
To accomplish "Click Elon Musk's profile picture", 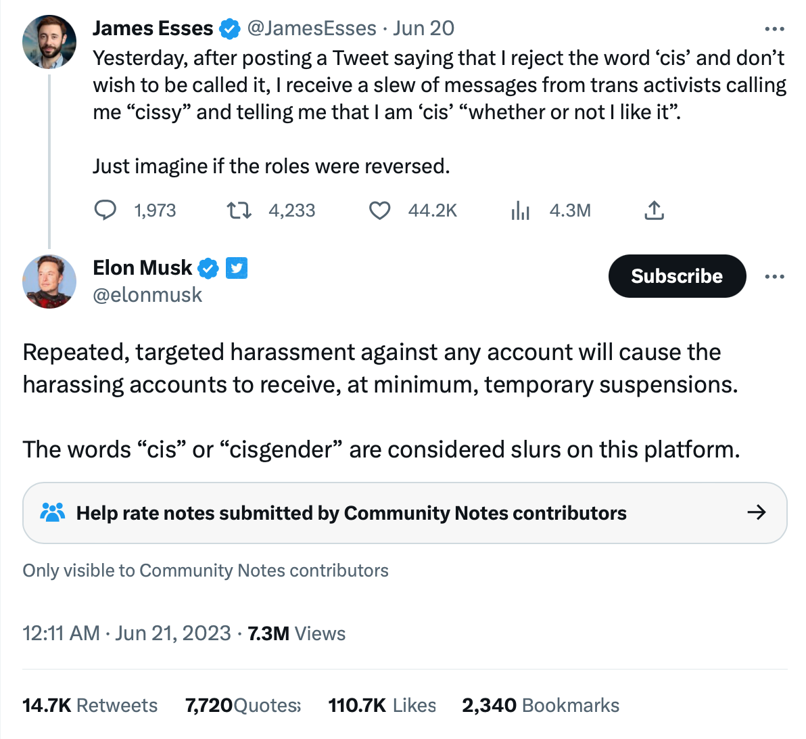I will pyautogui.click(x=49, y=282).
